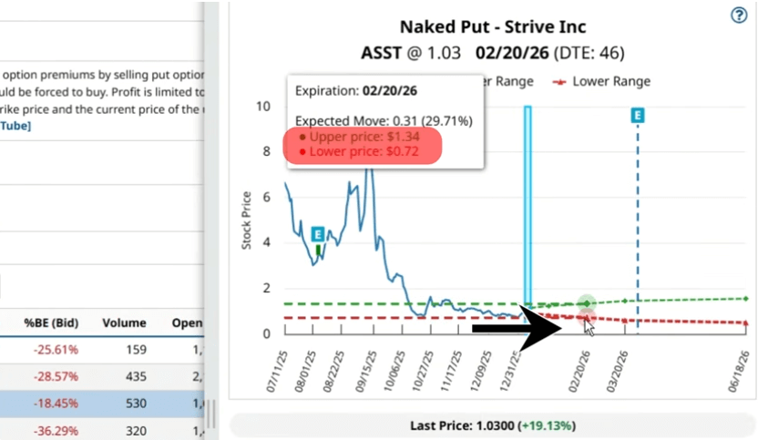Click the red lower range marker at 06/18/26

click(x=747, y=322)
